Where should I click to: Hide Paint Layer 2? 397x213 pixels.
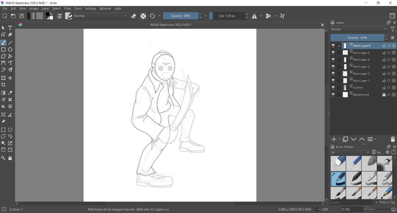pyautogui.click(x=333, y=73)
